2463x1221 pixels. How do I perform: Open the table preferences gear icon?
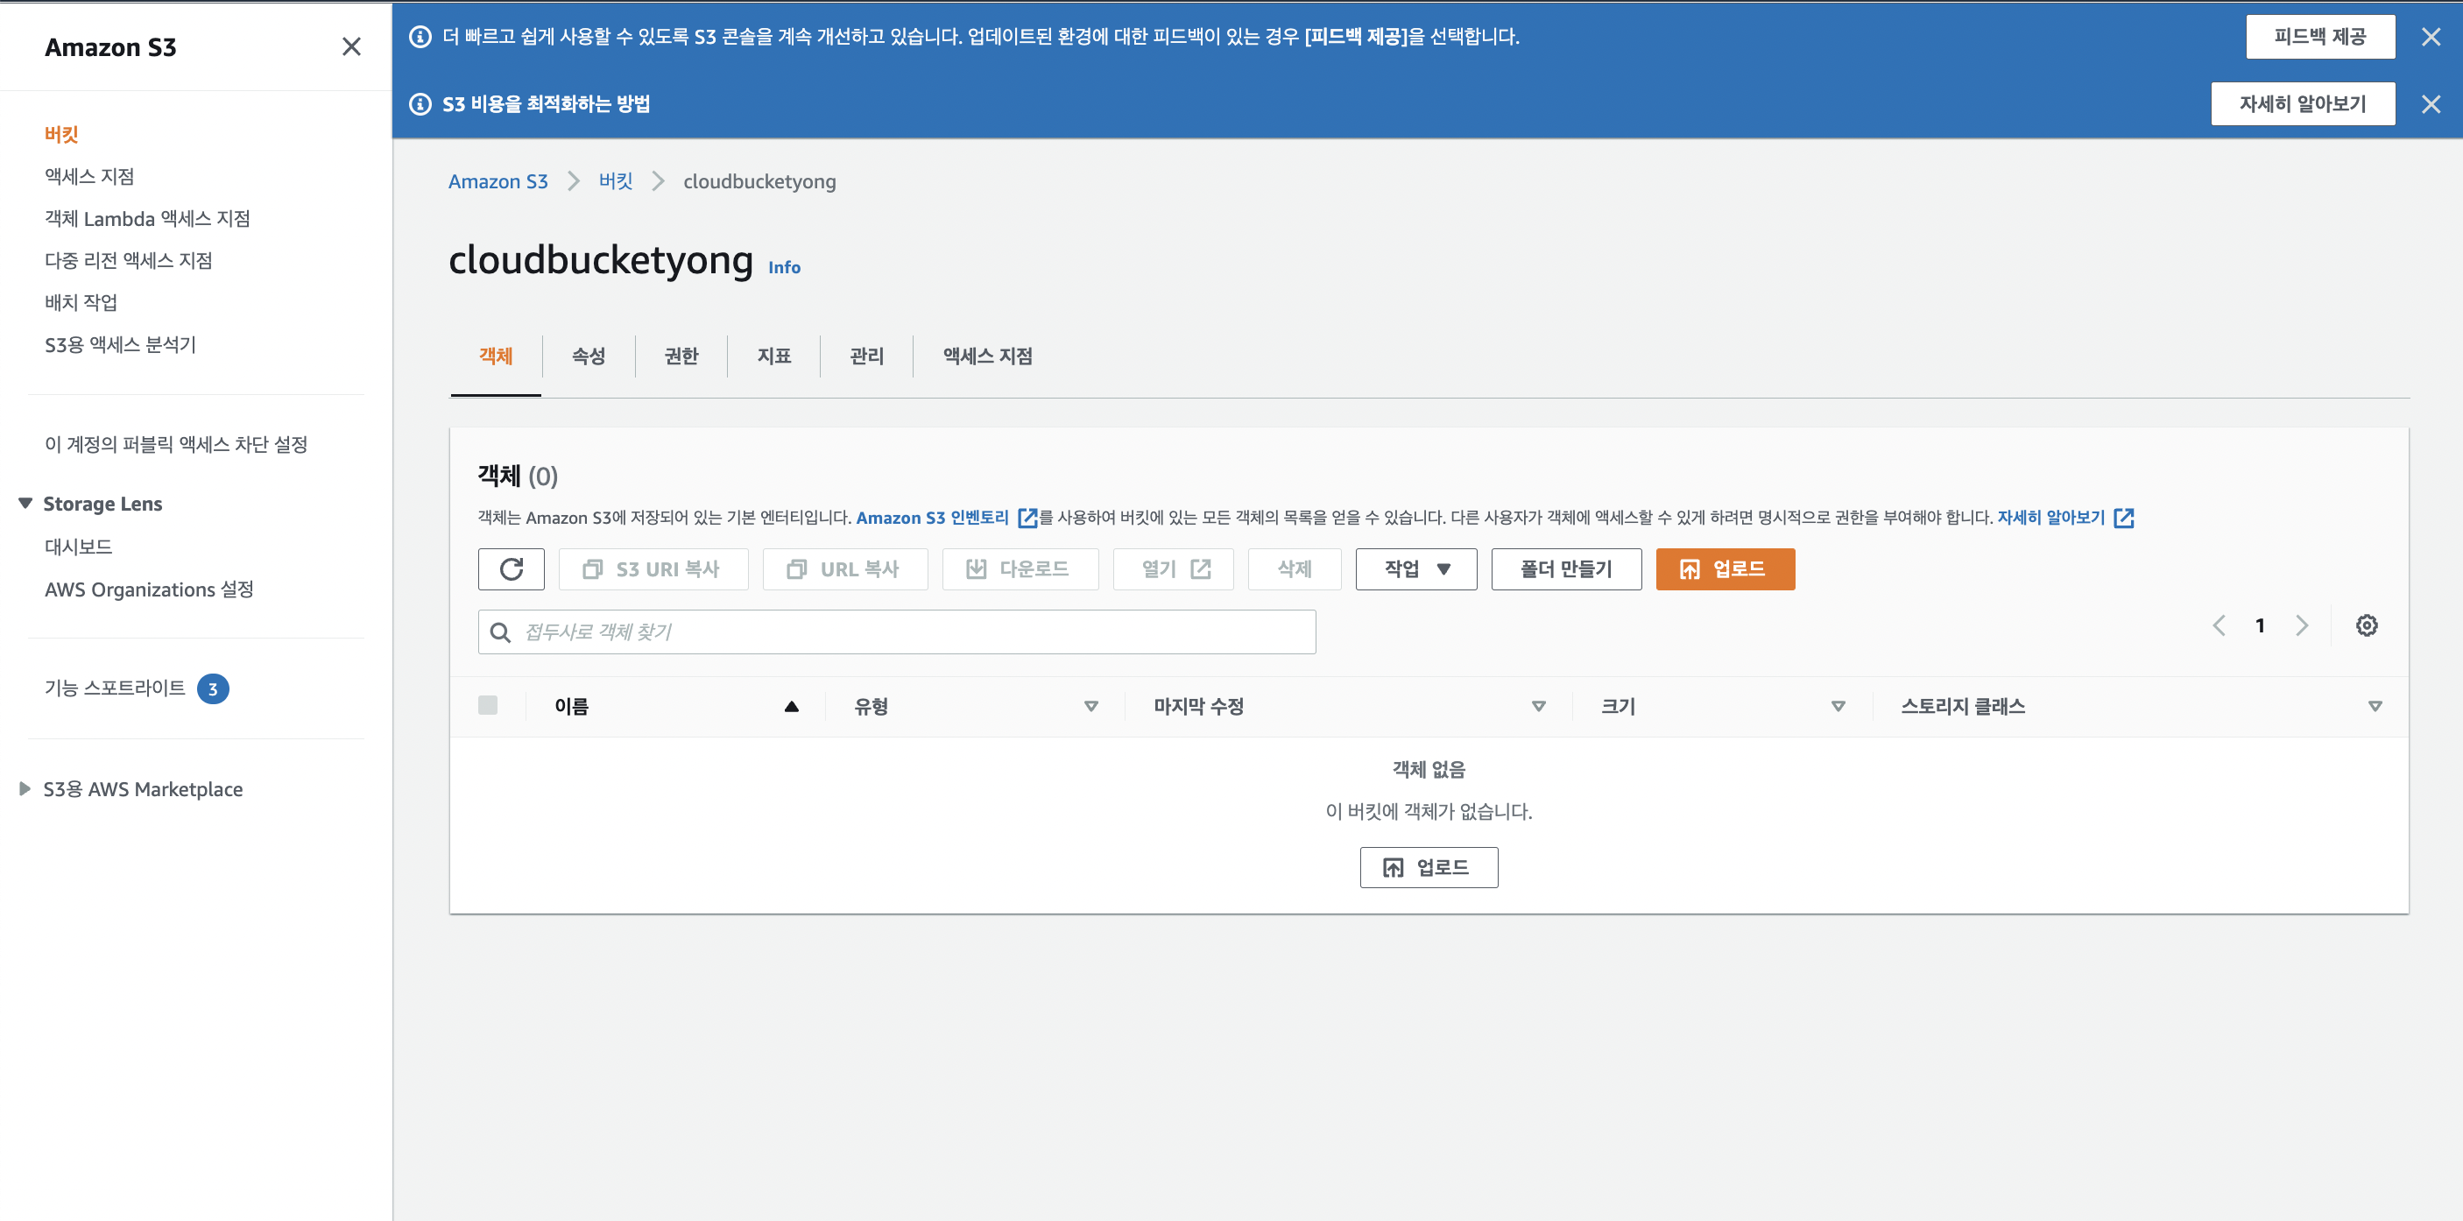click(x=2366, y=625)
